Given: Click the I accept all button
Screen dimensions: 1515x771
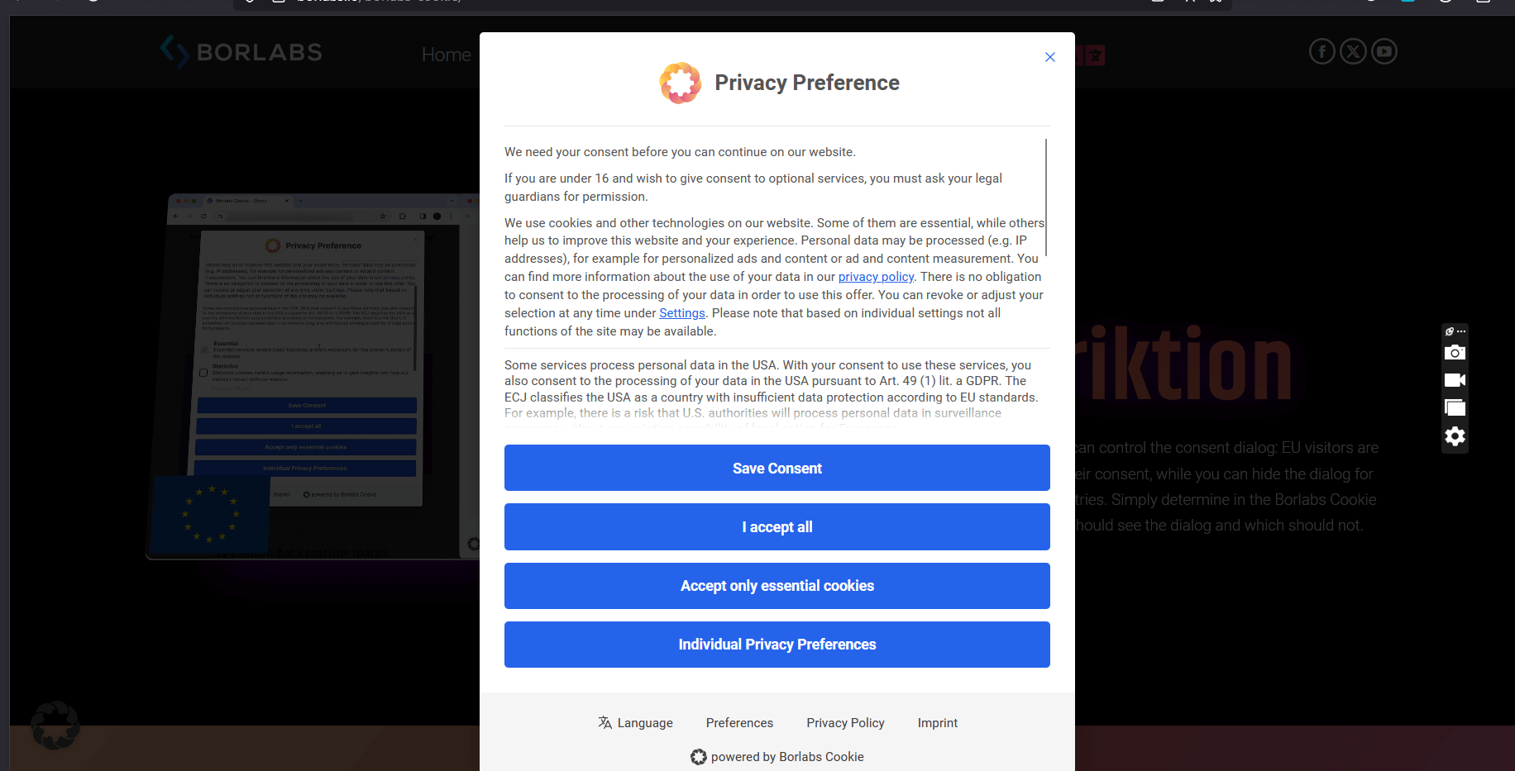Looking at the screenshot, I should (x=777, y=527).
